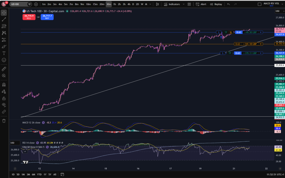Image resolution: width=285 pixels, height=178 pixels.
Task: Select the ruler measure tool
Action: point(4,69)
